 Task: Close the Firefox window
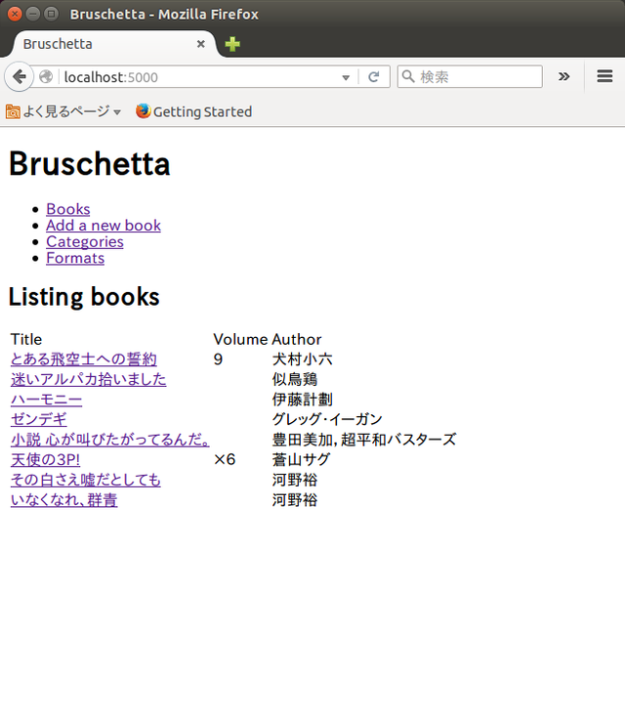(x=15, y=14)
